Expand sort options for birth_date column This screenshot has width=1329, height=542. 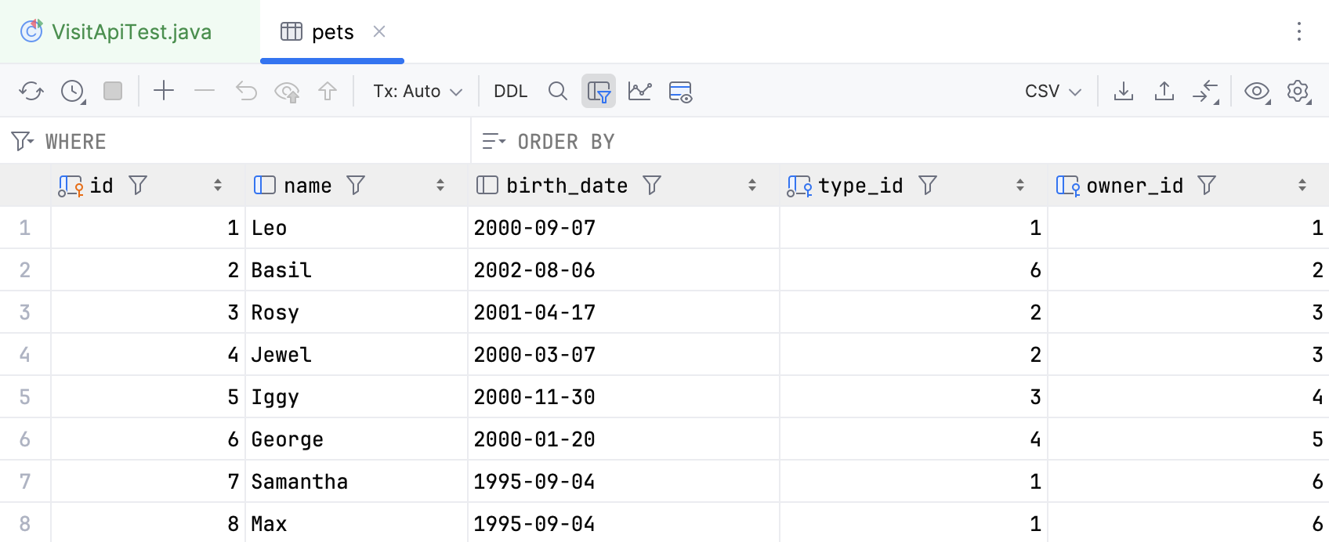click(x=751, y=185)
